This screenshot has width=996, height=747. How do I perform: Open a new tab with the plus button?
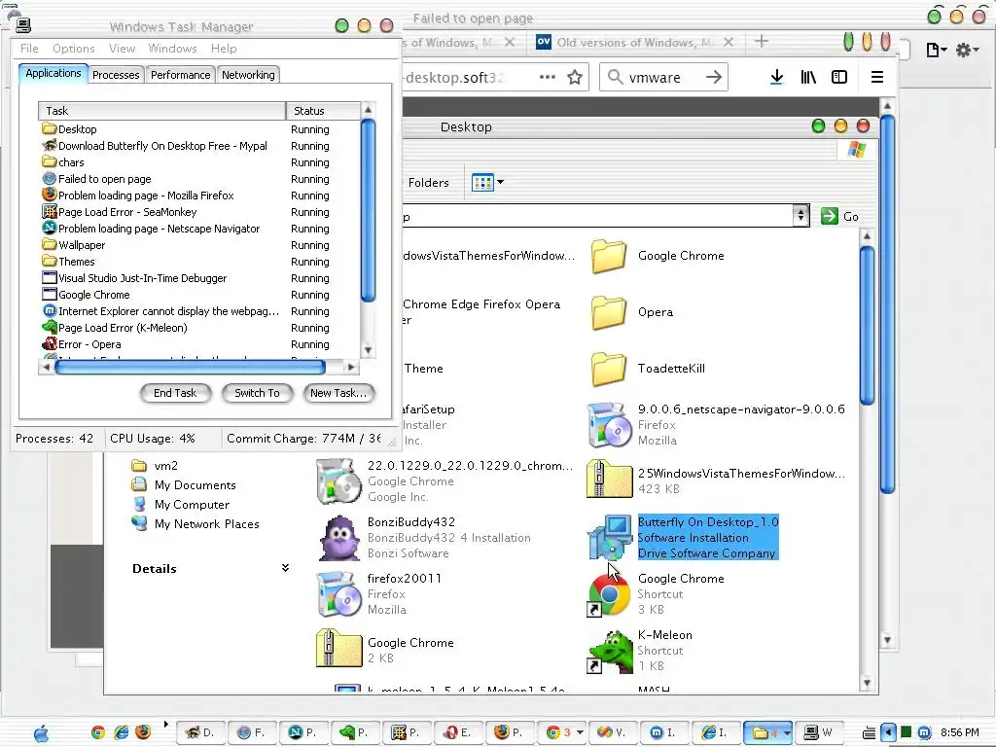[761, 42]
